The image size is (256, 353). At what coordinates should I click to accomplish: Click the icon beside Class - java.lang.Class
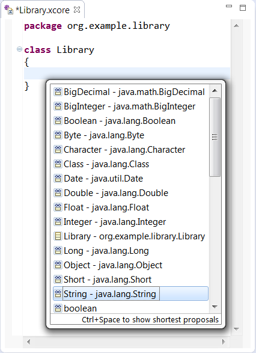[58, 164]
